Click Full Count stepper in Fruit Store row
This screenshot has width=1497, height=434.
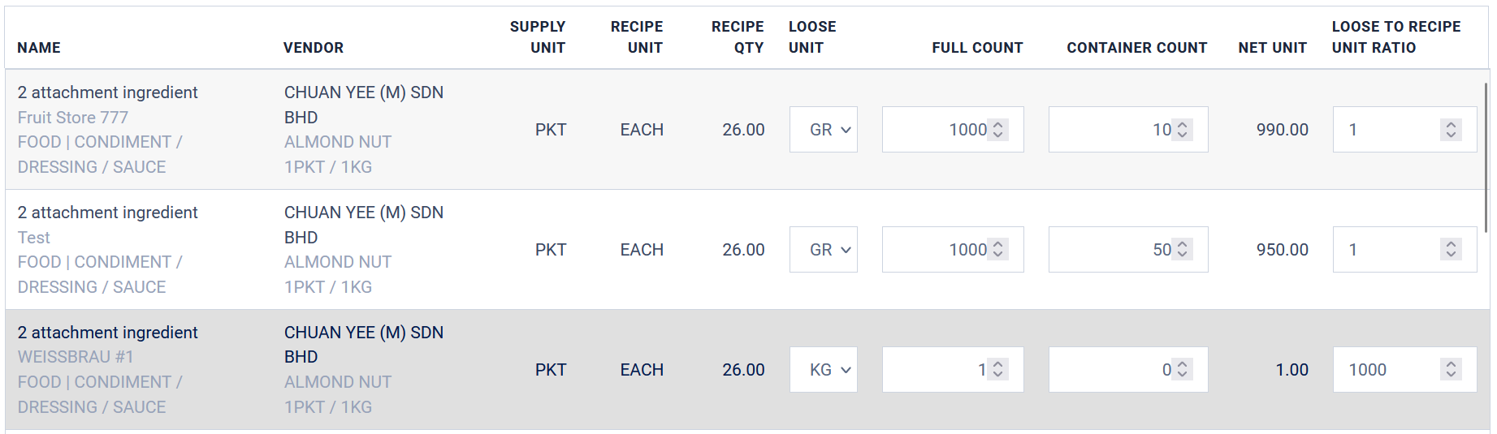point(998,130)
